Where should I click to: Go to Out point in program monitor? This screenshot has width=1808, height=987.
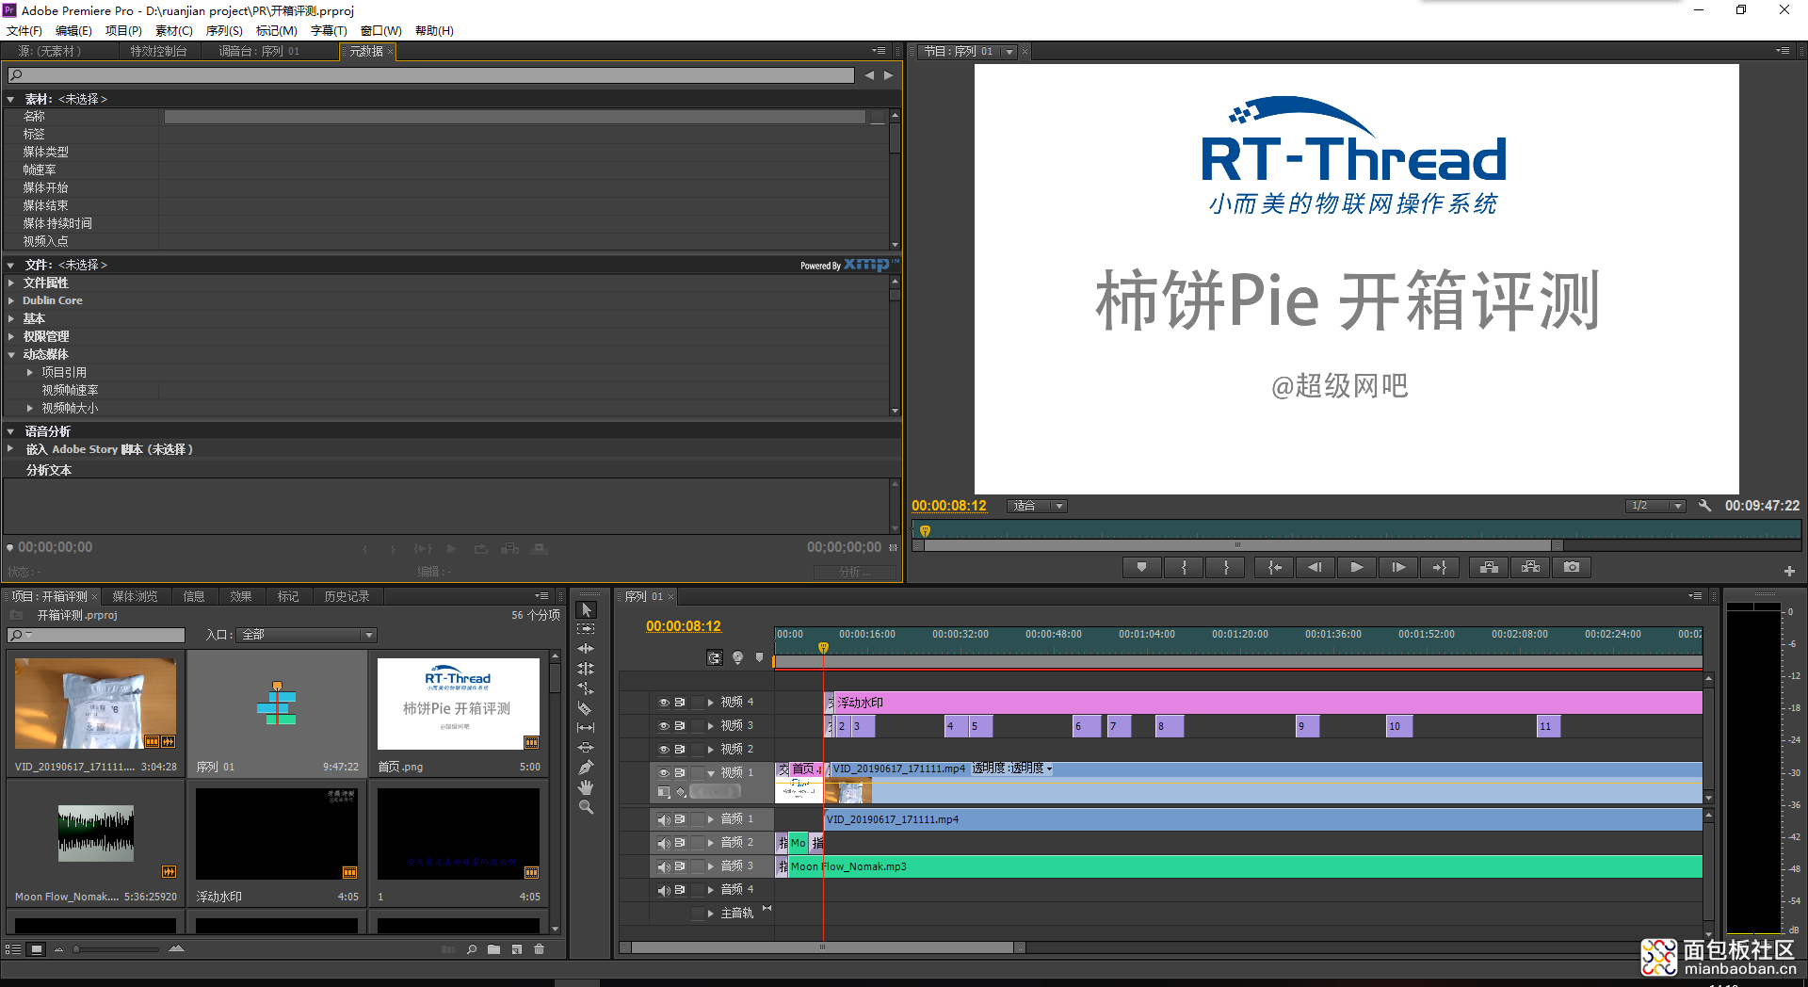point(1440,567)
